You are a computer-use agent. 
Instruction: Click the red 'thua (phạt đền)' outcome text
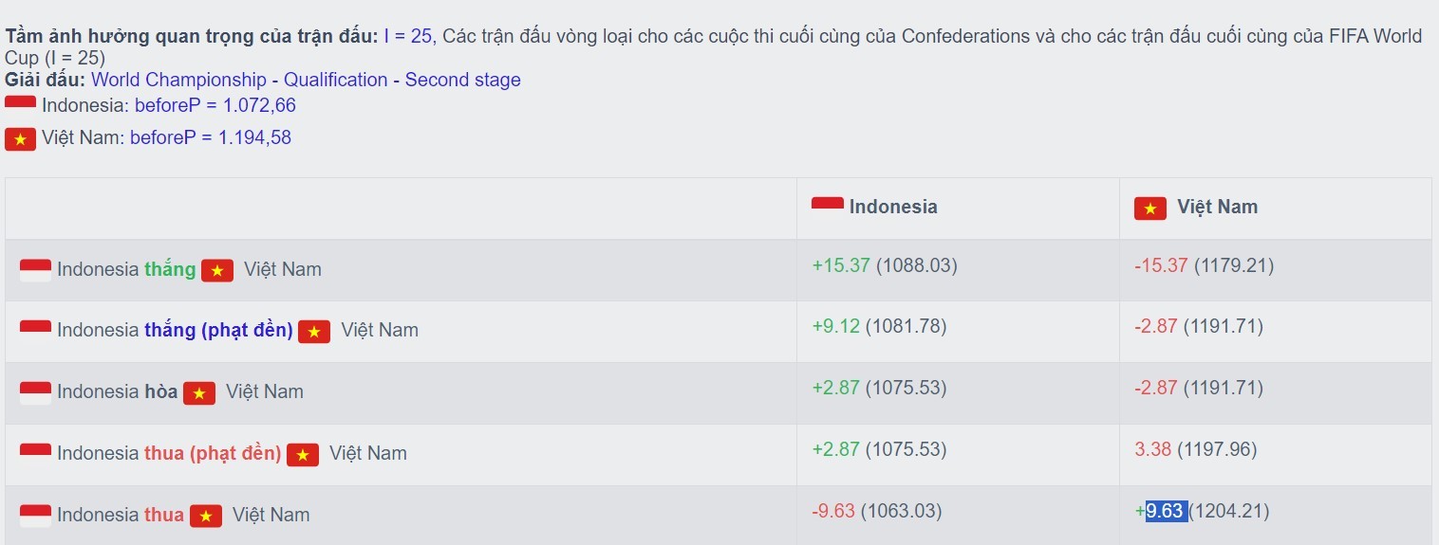pyautogui.click(x=213, y=453)
